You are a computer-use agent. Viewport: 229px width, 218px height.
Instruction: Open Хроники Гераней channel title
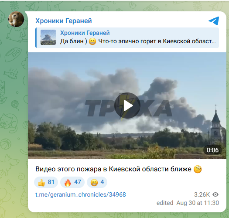(64, 20)
